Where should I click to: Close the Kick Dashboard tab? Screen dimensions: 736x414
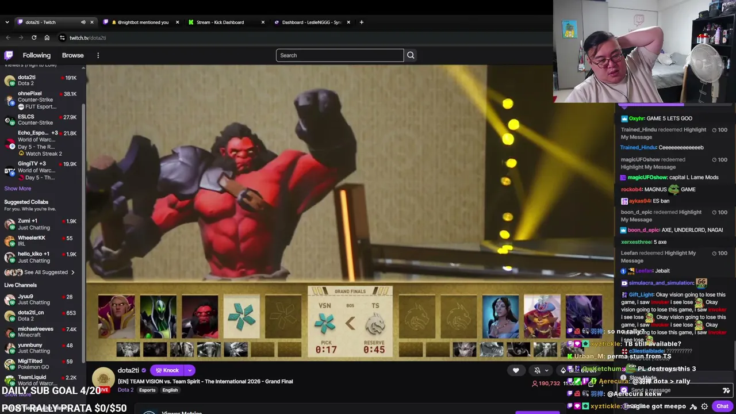coord(263,22)
